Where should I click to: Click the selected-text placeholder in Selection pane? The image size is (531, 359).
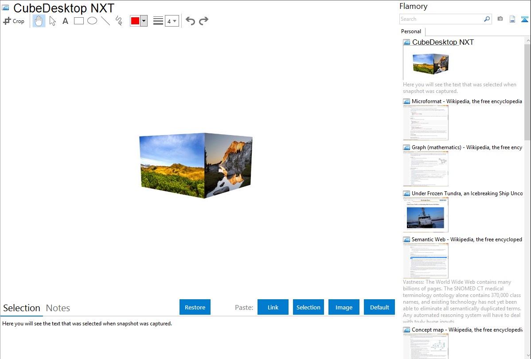click(x=87, y=324)
